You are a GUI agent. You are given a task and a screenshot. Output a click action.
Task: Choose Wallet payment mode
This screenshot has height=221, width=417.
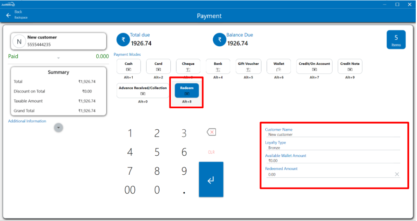click(279, 67)
